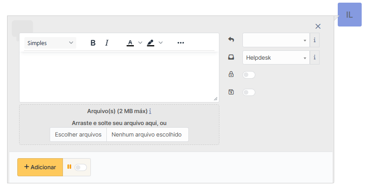Click the Adicionar button
The width and height of the screenshot is (367, 186).
pos(40,167)
